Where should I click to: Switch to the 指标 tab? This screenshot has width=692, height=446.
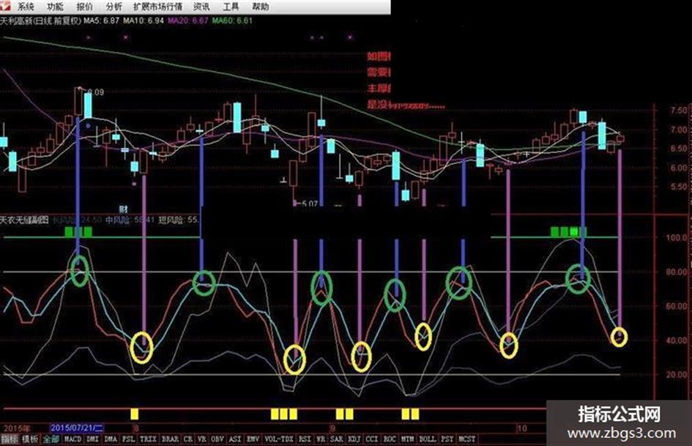pos(10,439)
